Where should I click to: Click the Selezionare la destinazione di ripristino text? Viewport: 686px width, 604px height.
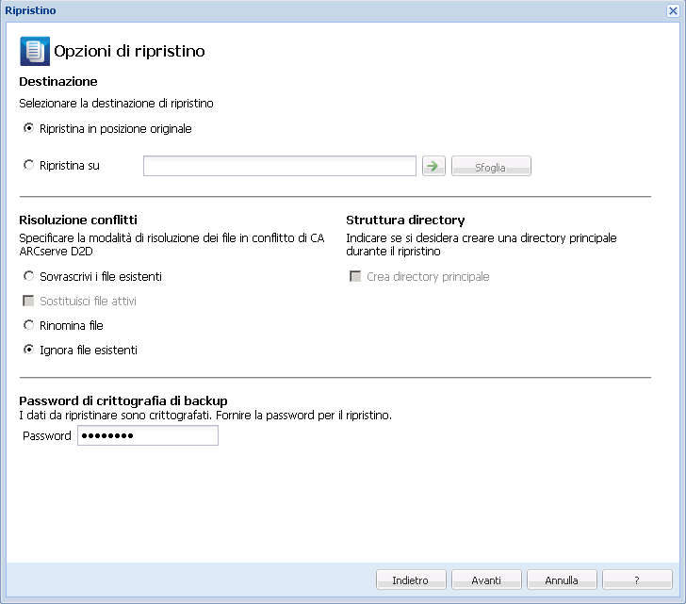click(x=117, y=104)
